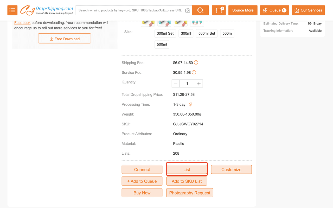
Task: Click the SKU value CJJJCWGY02714
Action: tap(188, 124)
